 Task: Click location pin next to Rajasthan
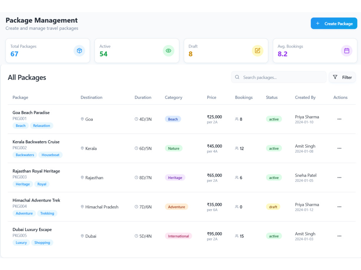point(82,177)
